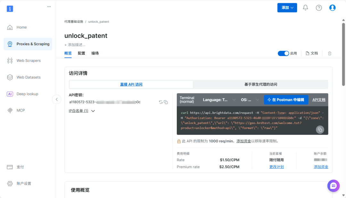Screen dimensions: 346x198
Task: Collapse the left sidebar with arrow
Action: pyautogui.click(x=57, y=99)
